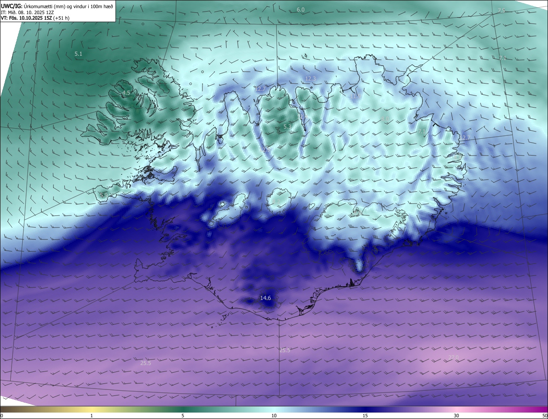Click the UWC/IG Úrkomumætti map title text
This screenshot has width=548, height=419.
click(57, 6)
